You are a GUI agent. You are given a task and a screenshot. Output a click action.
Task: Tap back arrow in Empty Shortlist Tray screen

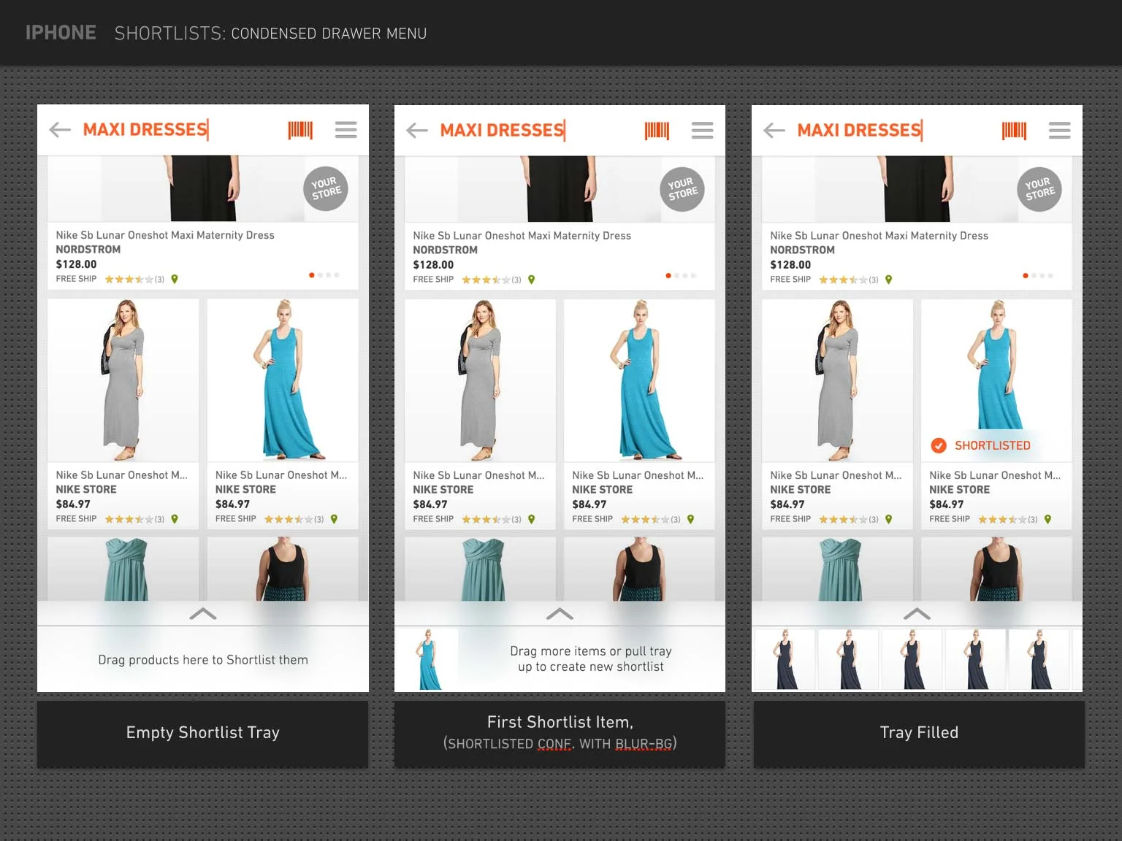60,130
